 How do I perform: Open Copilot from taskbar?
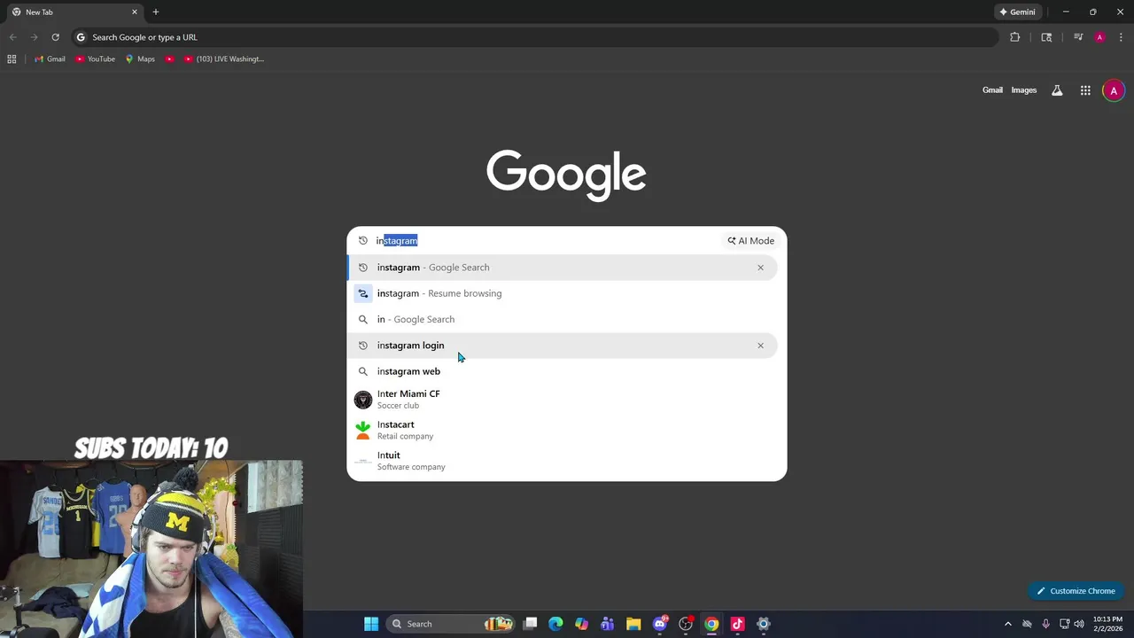tap(581, 624)
